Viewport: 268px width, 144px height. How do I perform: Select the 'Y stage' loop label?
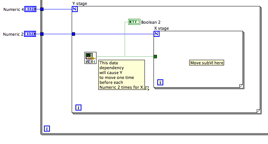80,3
